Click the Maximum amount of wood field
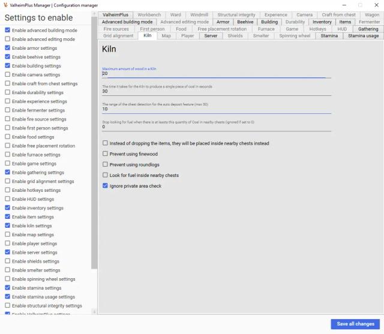 pos(217,73)
